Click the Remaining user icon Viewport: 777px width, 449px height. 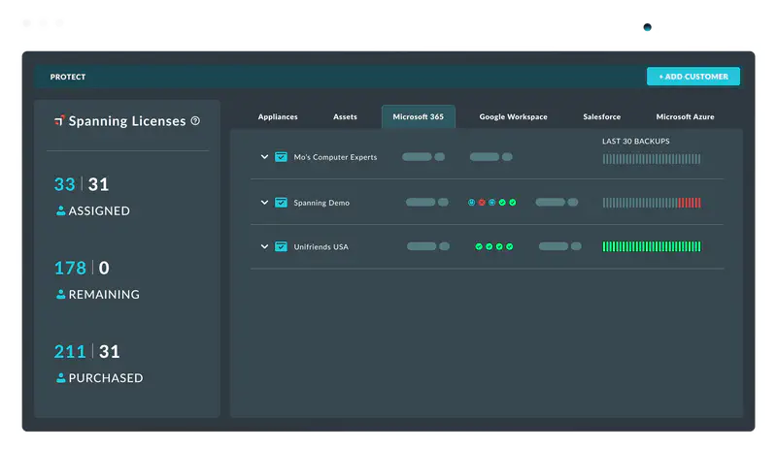60,295
